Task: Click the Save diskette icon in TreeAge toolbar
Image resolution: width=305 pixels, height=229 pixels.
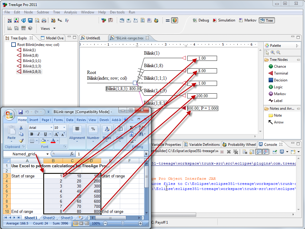Action: (x=30, y=21)
